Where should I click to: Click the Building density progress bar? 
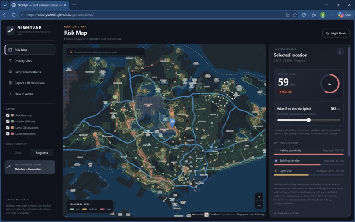point(309,165)
